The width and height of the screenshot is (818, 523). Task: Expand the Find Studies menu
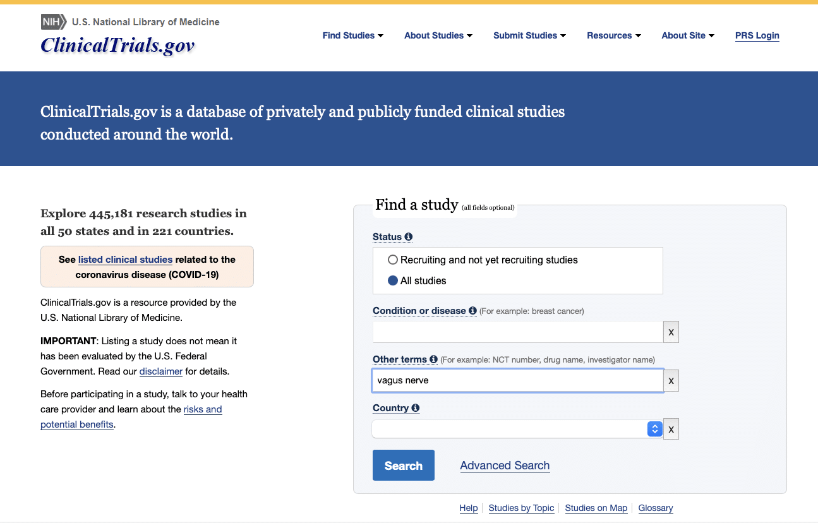(353, 35)
